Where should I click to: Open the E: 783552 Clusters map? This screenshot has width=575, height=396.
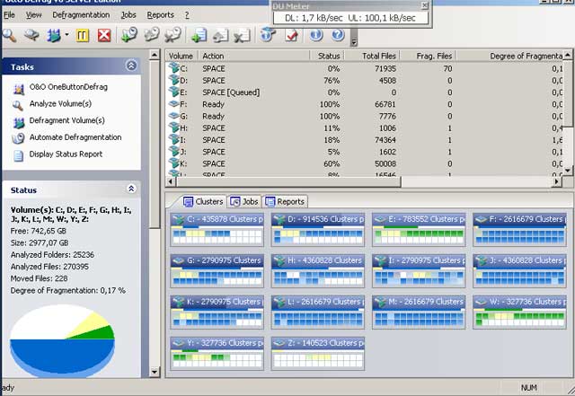[x=419, y=230]
